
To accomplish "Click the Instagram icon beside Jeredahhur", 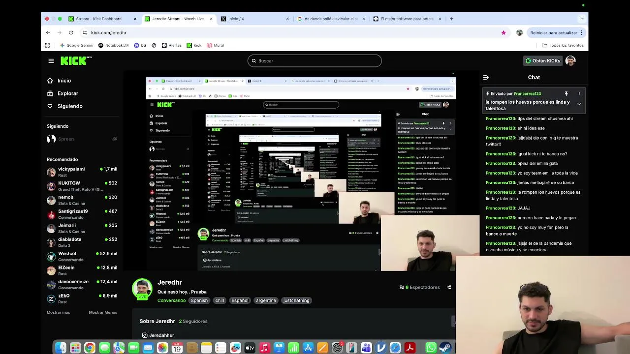I will click(x=145, y=335).
